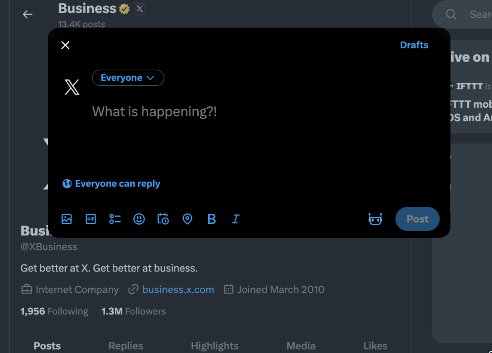
Task: Select the Media tab
Action: 301,346
